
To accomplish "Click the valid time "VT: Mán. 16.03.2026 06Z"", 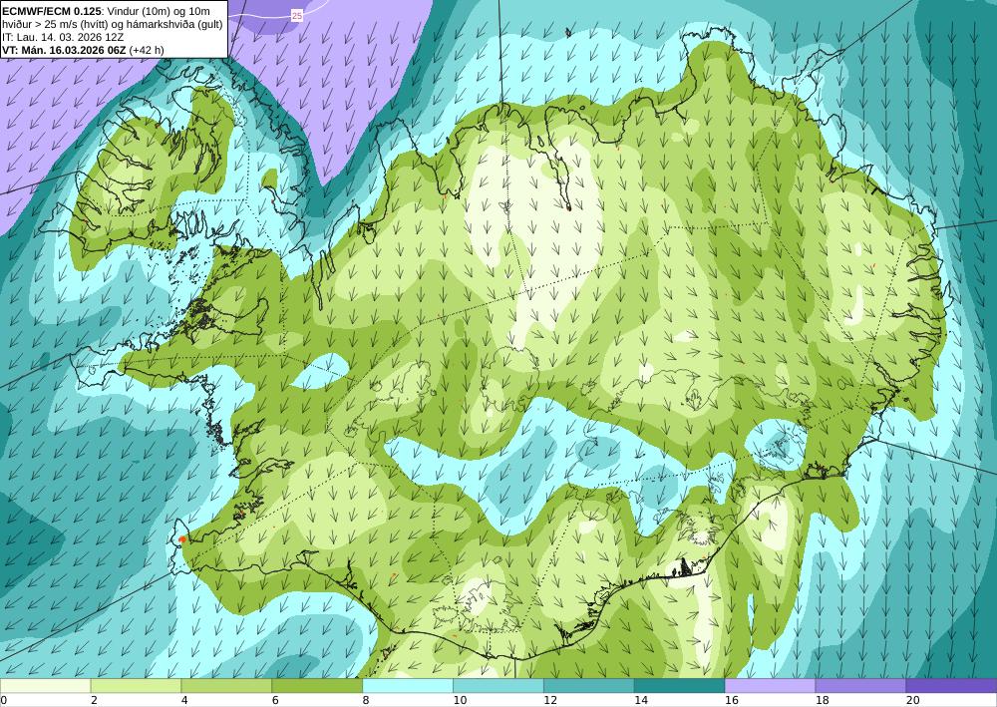I will click(65, 50).
